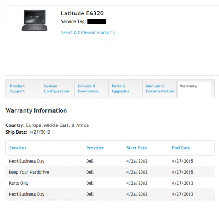The height and width of the screenshot is (211, 219).
Task: Click Dell provider in Keep Your Harddrive row
Action: [90, 172]
